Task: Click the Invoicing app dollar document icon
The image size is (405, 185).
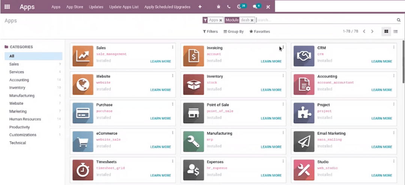Action: pyautogui.click(x=193, y=56)
